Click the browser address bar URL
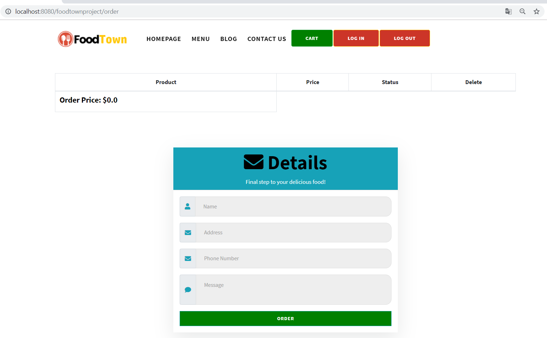The height and width of the screenshot is (338, 547). coord(67,12)
